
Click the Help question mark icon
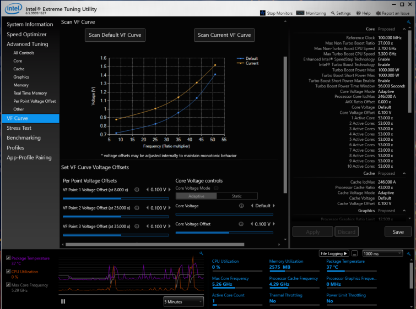click(x=359, y=13)
